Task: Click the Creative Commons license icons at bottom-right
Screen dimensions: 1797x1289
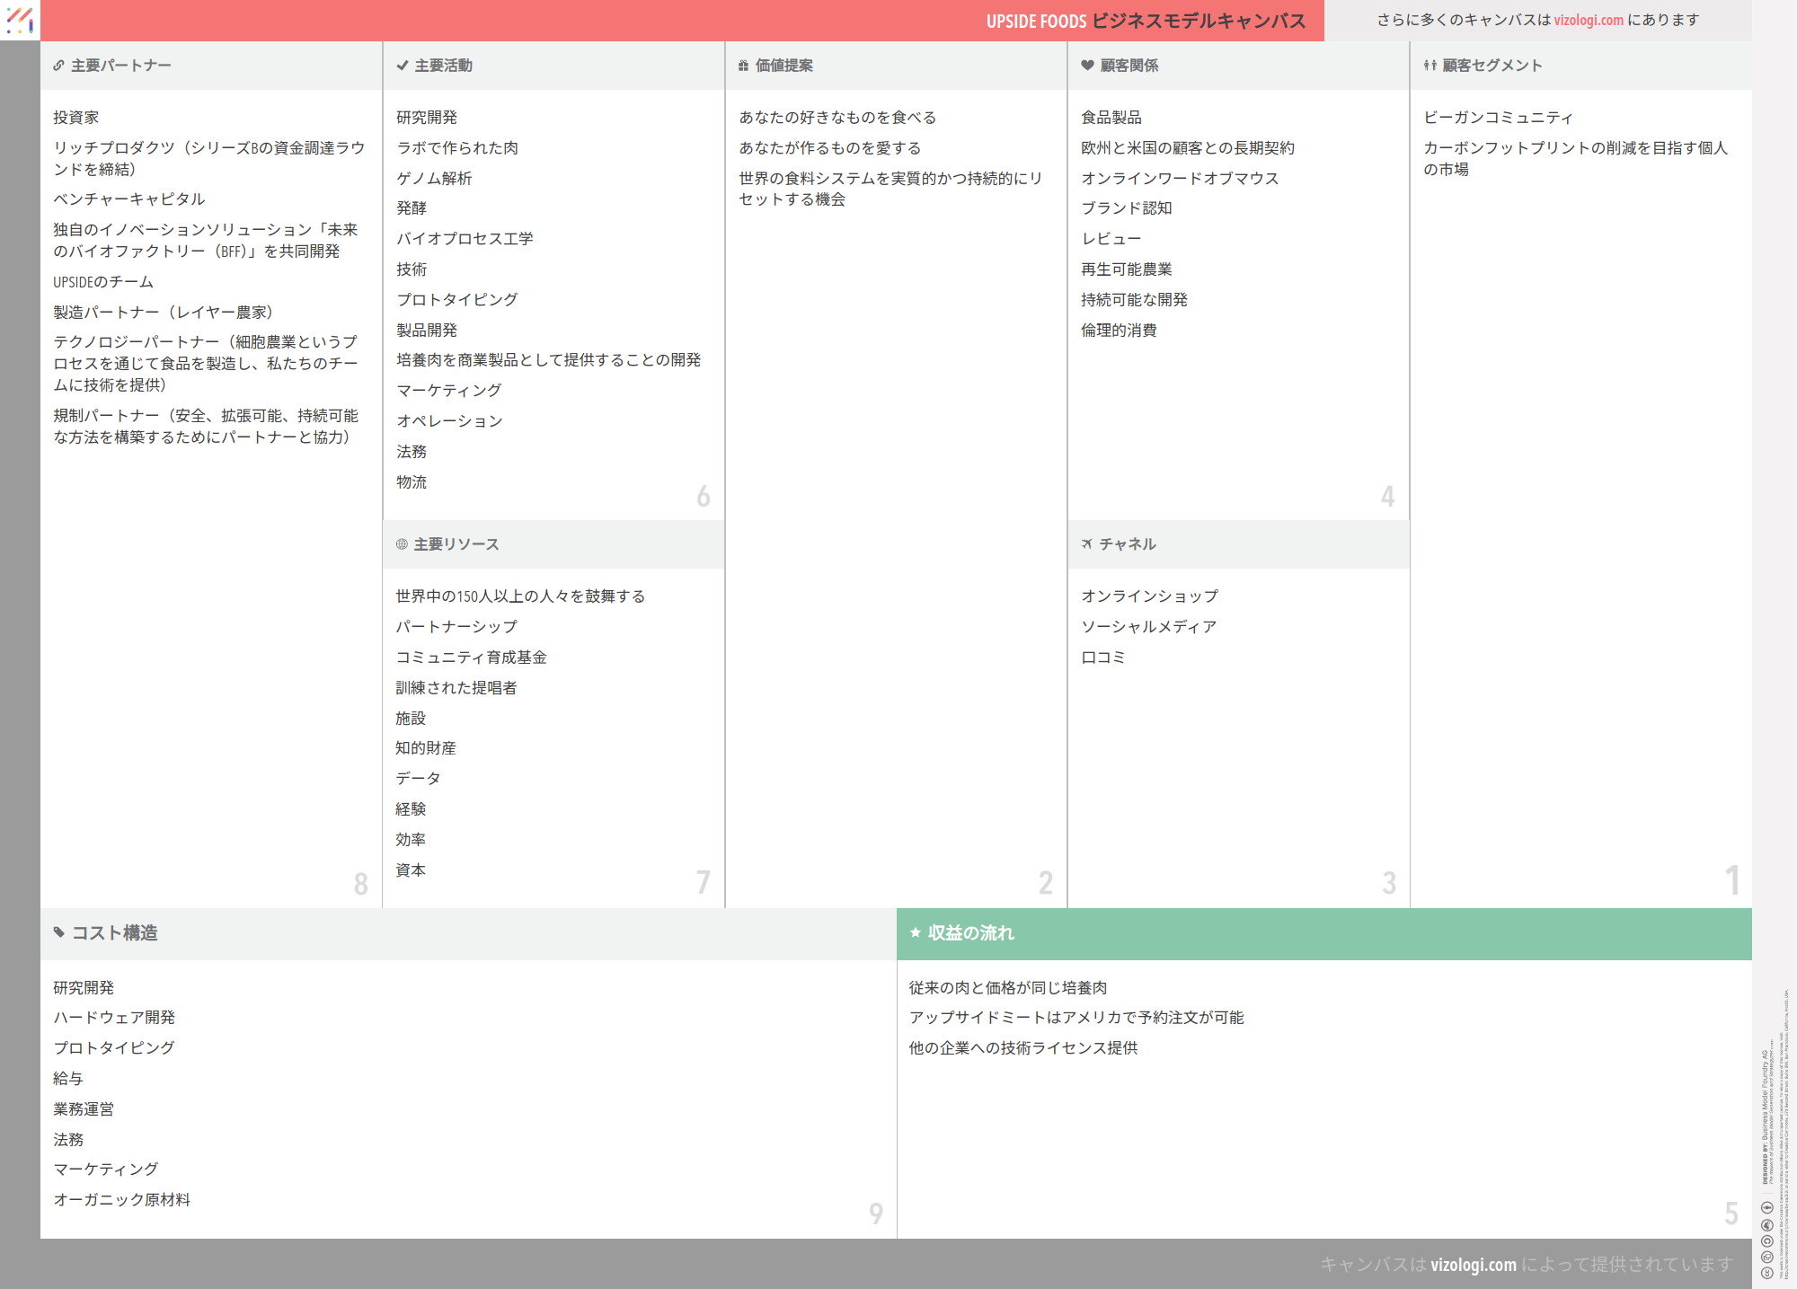Action: 1766,1240
